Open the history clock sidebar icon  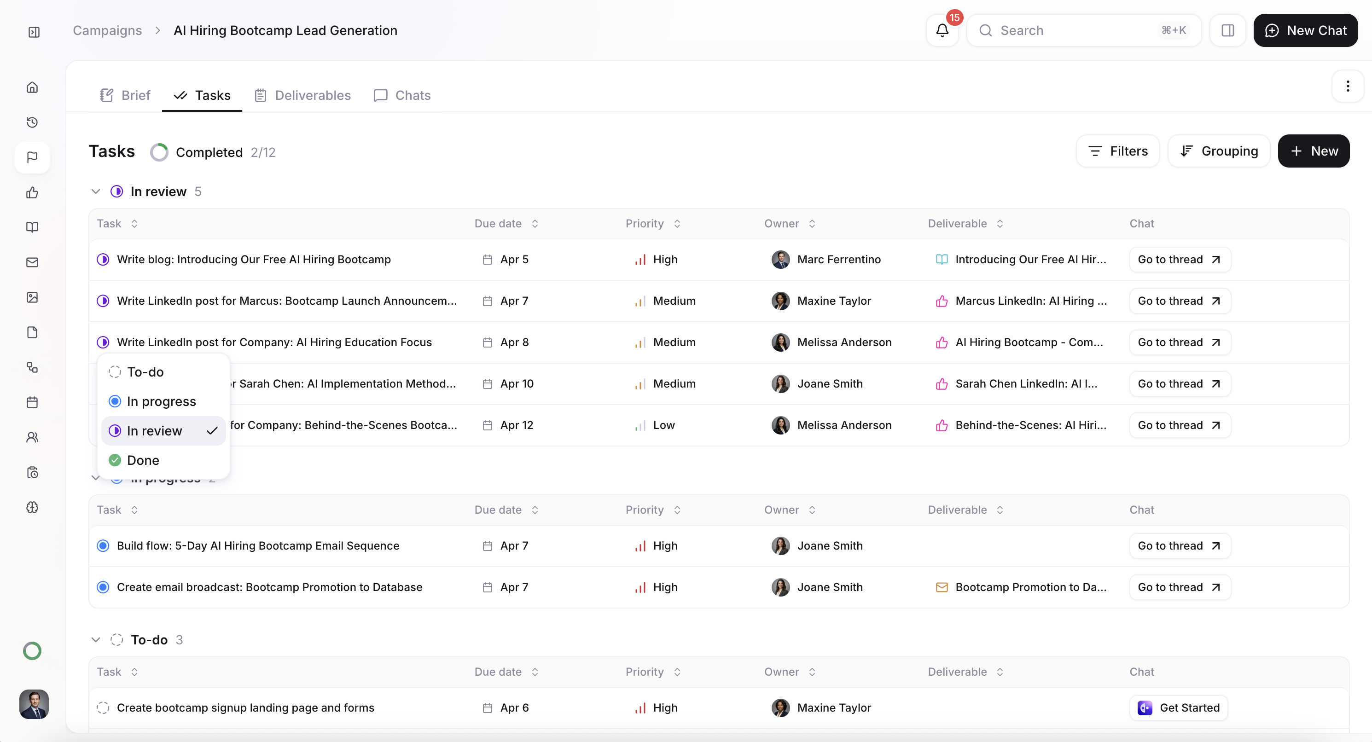click(x=33, y=122)
